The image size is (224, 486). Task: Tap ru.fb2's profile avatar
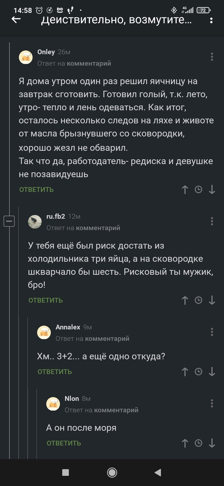35,221
